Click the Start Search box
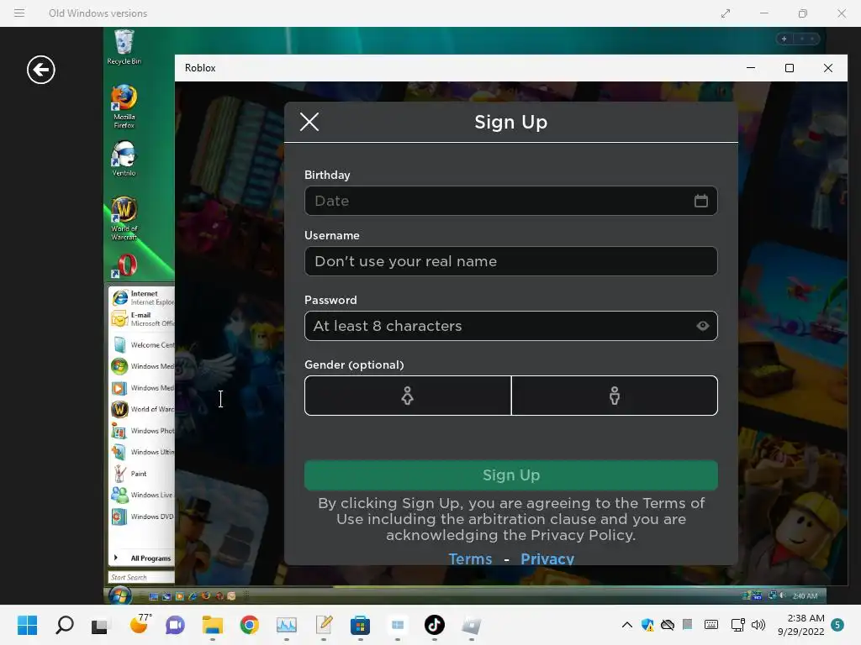 pos(141,577)
